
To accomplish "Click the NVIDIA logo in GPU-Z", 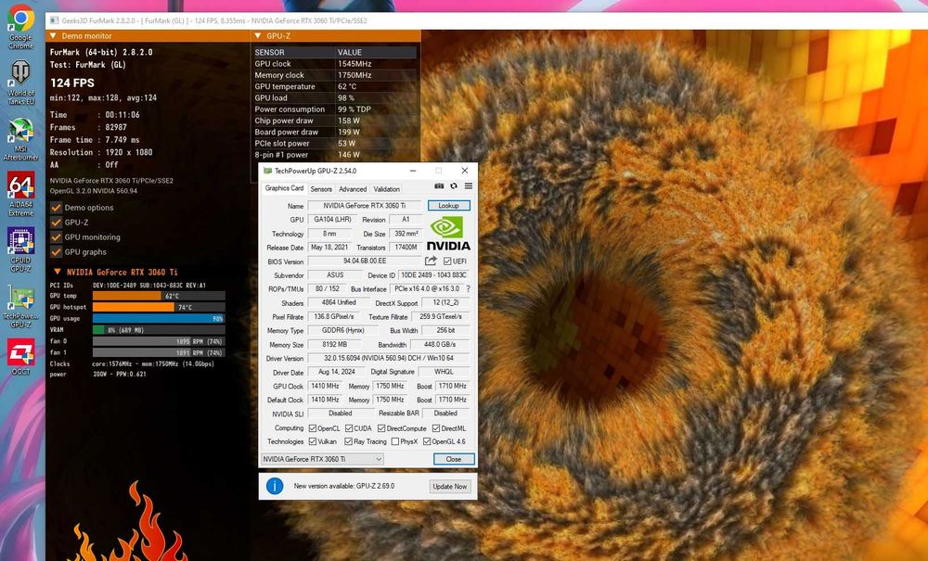I will click(448, 234).
